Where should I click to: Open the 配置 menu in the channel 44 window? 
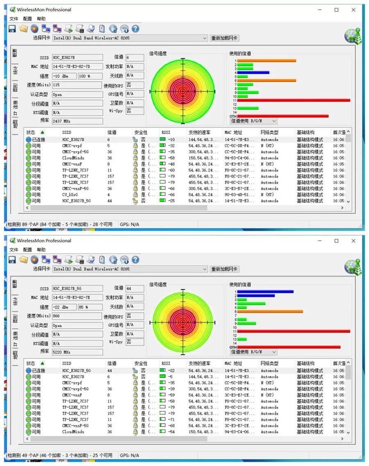(27, 250)
